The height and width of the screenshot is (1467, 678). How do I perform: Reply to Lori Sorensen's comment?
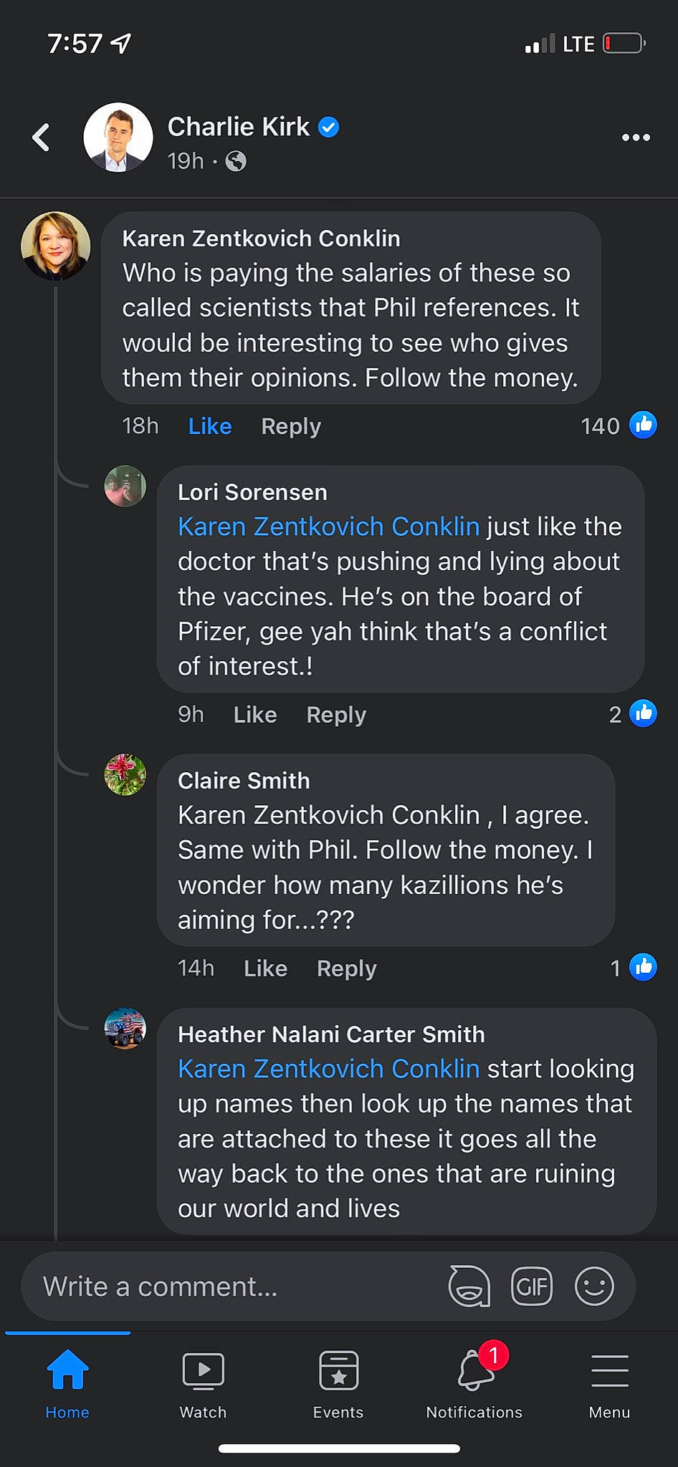[336, 715]
